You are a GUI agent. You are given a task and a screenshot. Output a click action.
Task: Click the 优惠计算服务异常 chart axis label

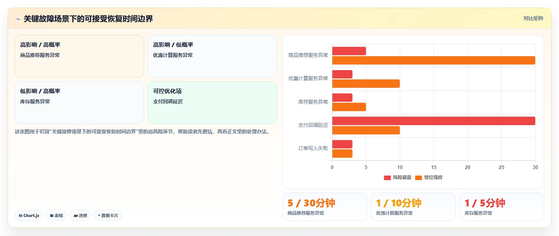pyautogui.click(x=308, y=79)
